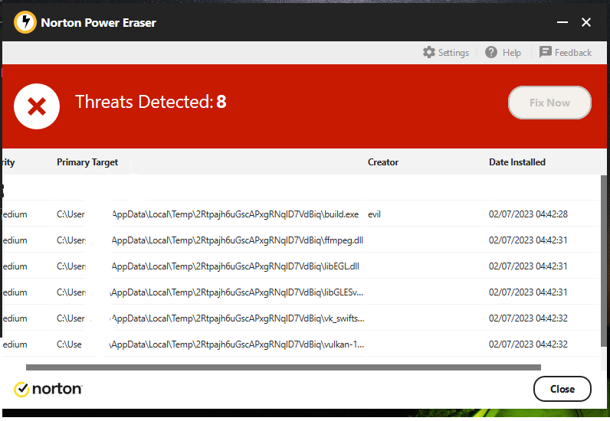This screenshot has width=610, height=421.
Task: Select the vk_swifts... threat path
Action: [211, 318]
